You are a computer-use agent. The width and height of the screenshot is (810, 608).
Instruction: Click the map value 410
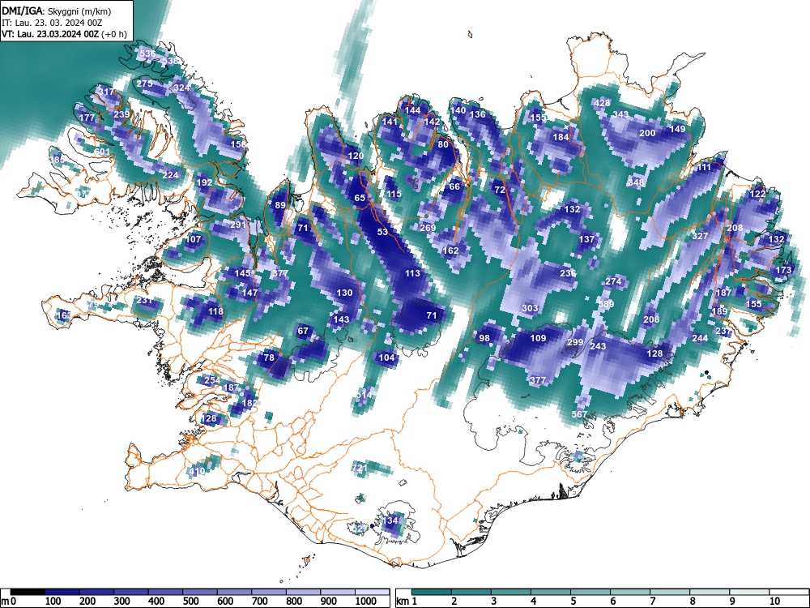coord(198,472)
